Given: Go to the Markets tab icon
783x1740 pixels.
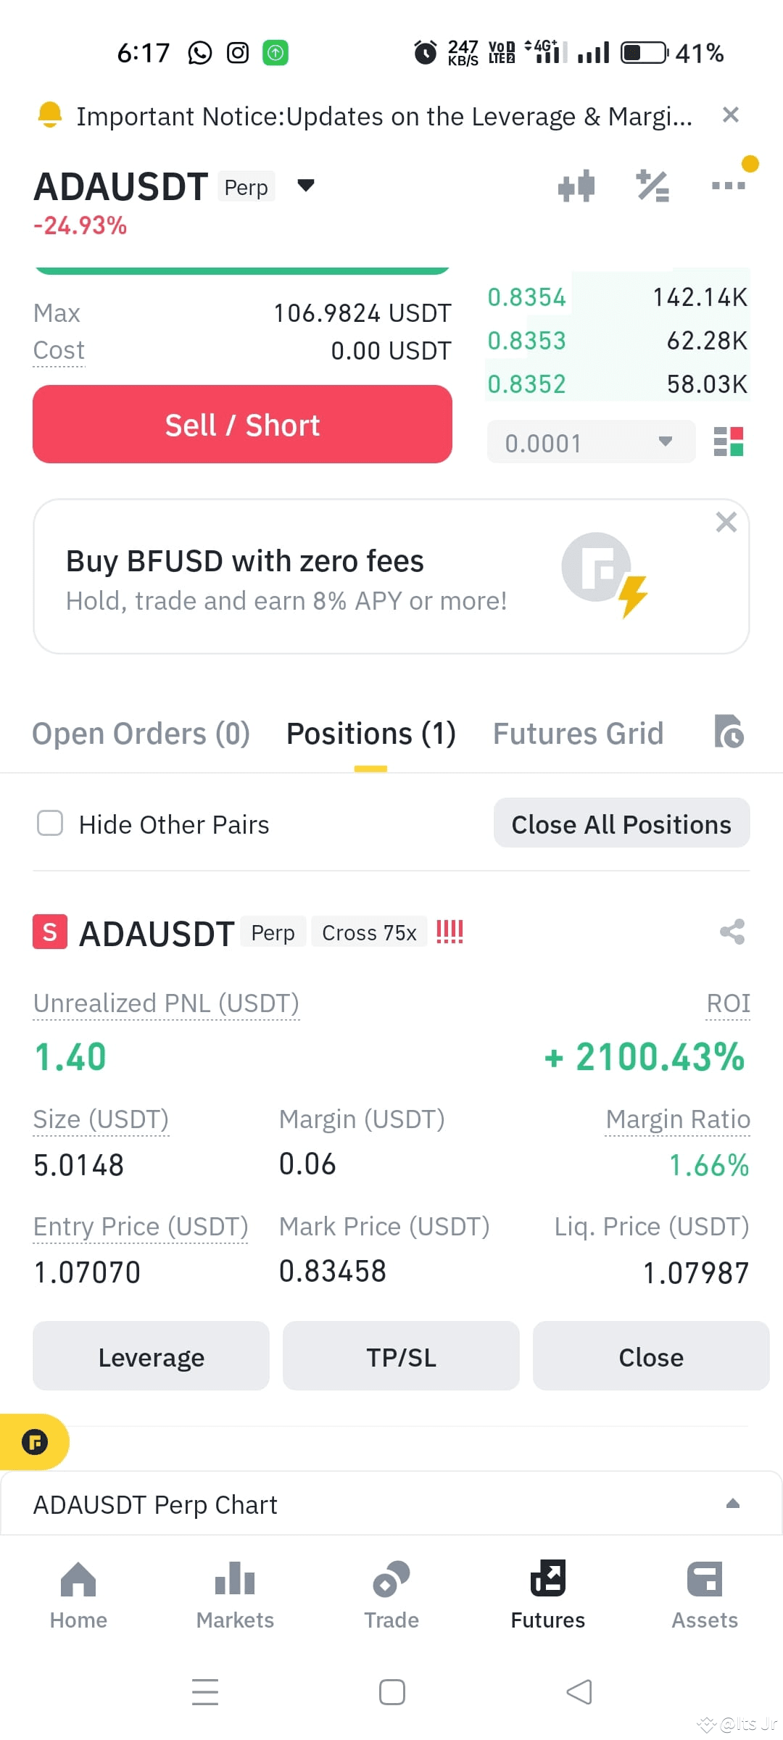Looking at the screenshot, I should click(235, 1578).
